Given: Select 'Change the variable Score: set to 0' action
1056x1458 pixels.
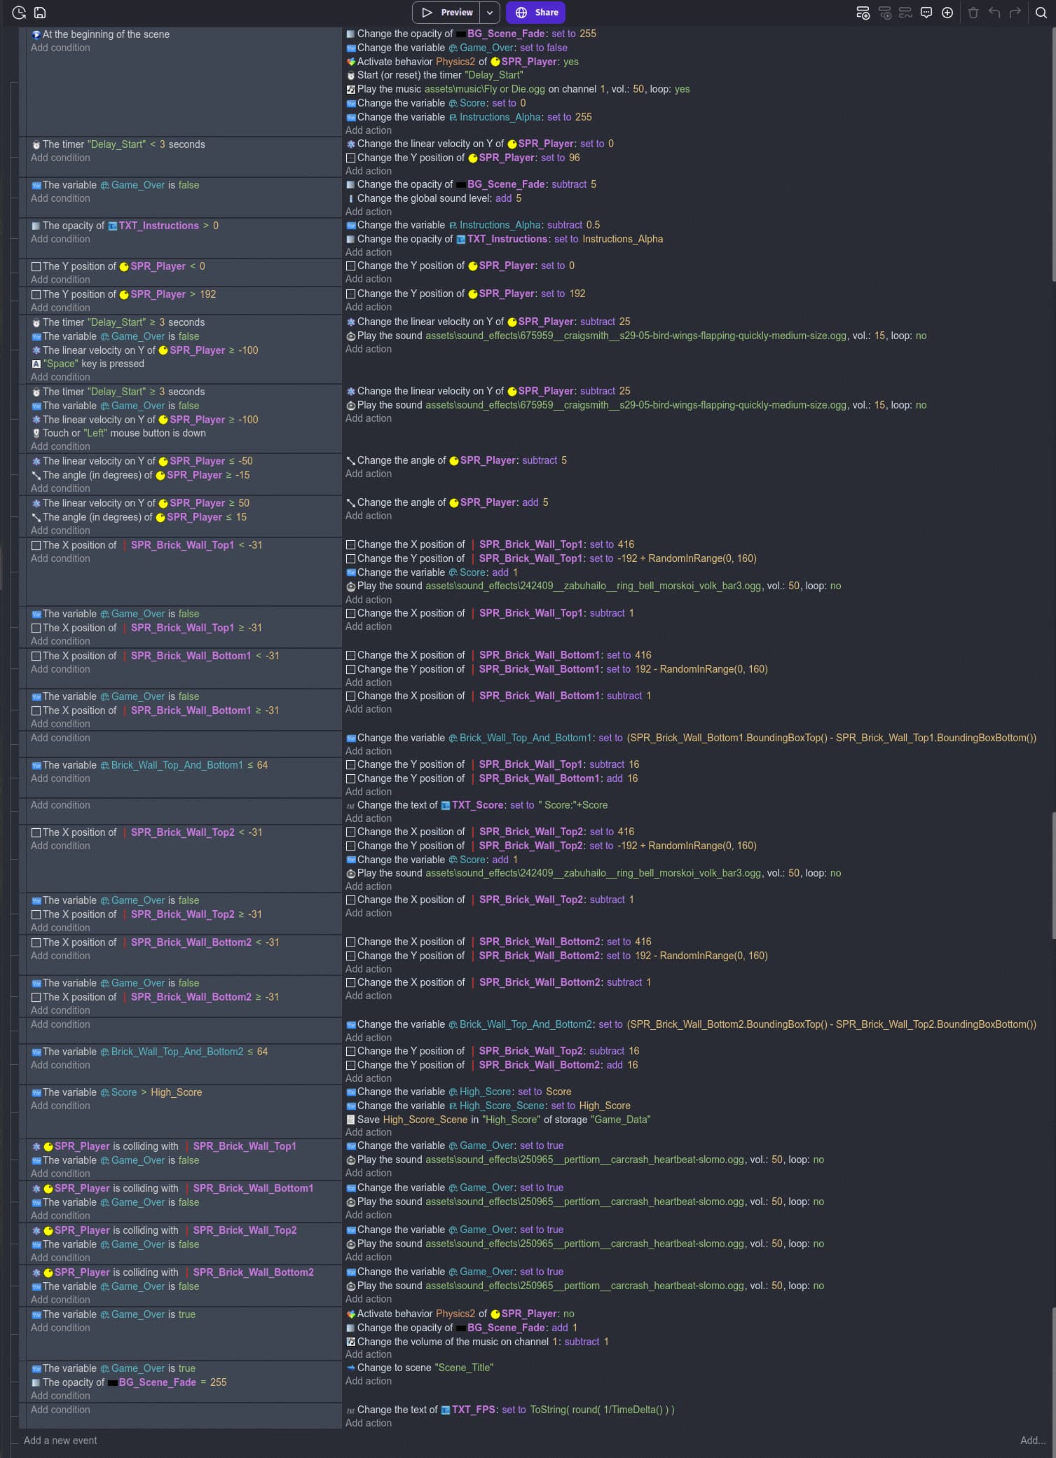Looking at the screenshot, I should point(436,104).
